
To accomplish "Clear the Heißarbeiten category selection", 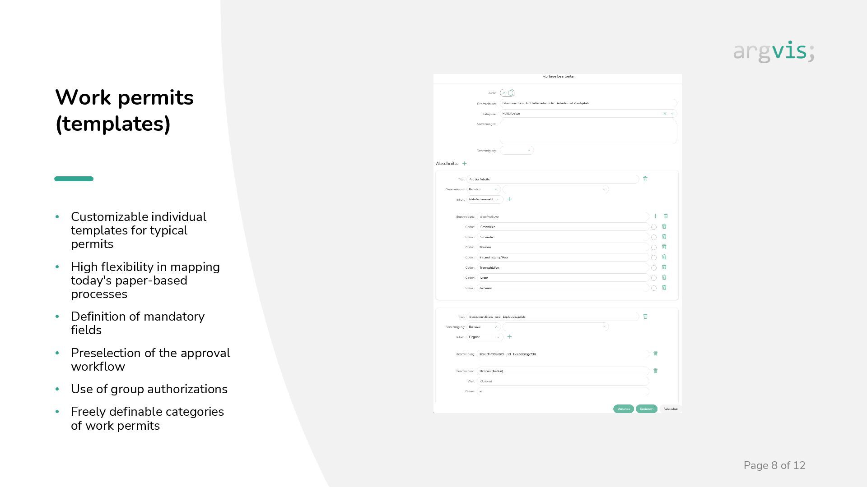I will tap(665, 114).
